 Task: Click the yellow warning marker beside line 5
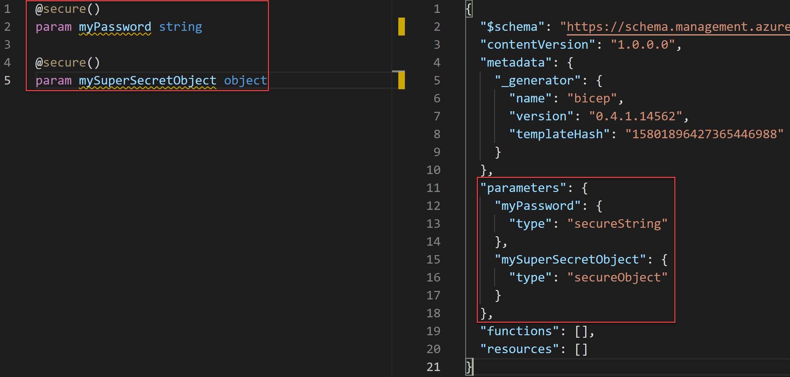click(401, 80)
